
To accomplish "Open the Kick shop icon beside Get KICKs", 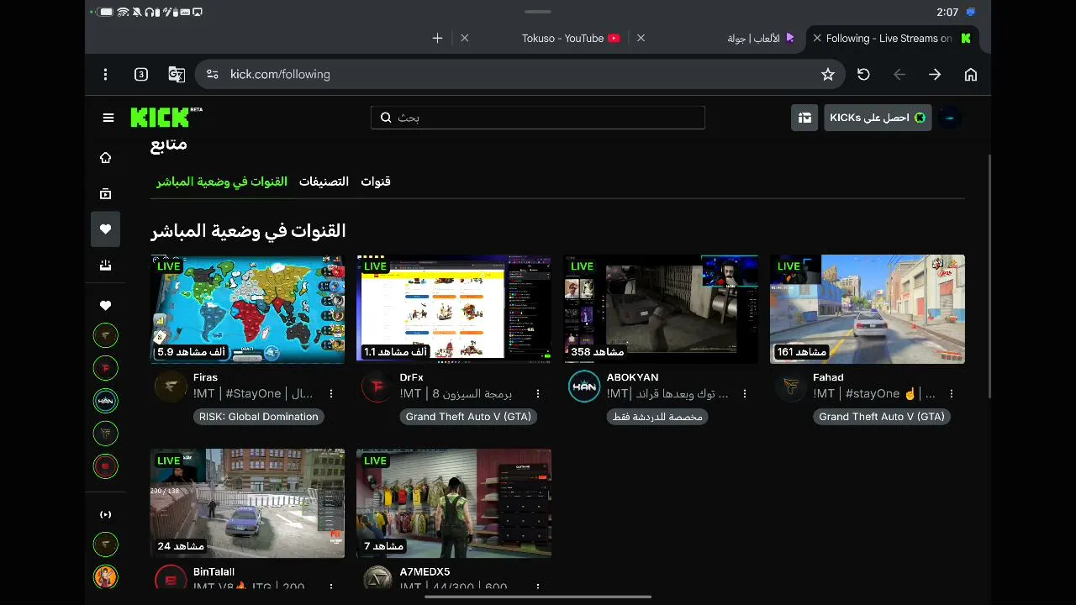I will (x=804, y=118).
